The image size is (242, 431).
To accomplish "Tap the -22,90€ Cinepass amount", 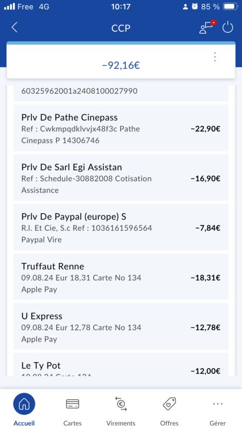I will point(205,129).
